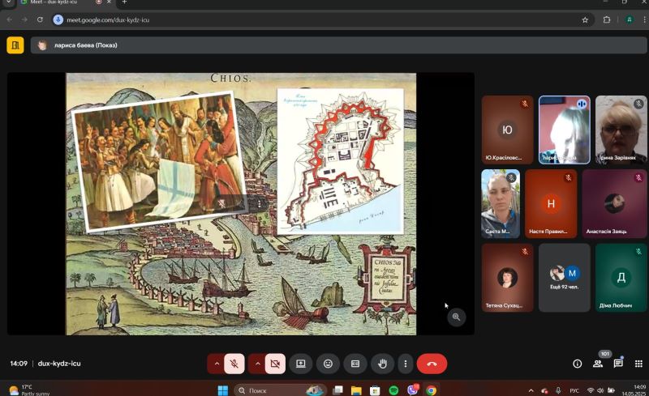Leave the call with the red hang-up button
649x396 pixels.
point(432,364)
